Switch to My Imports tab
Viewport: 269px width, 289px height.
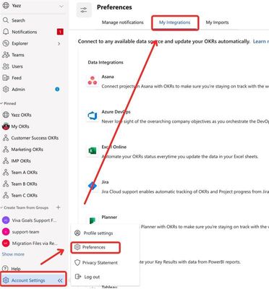pos(217,22)
